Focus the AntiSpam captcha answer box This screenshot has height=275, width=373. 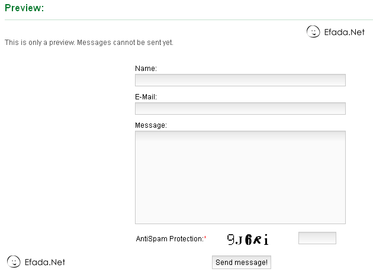[x=317, y=238]
